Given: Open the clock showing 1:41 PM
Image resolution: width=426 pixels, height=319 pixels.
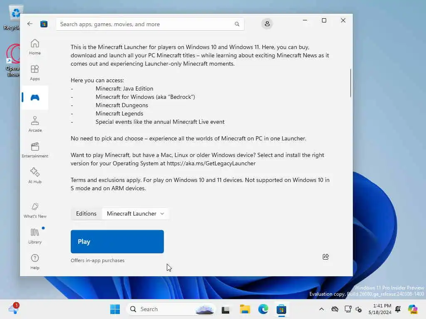Looking at the screenshot, I should coord(380,309).
